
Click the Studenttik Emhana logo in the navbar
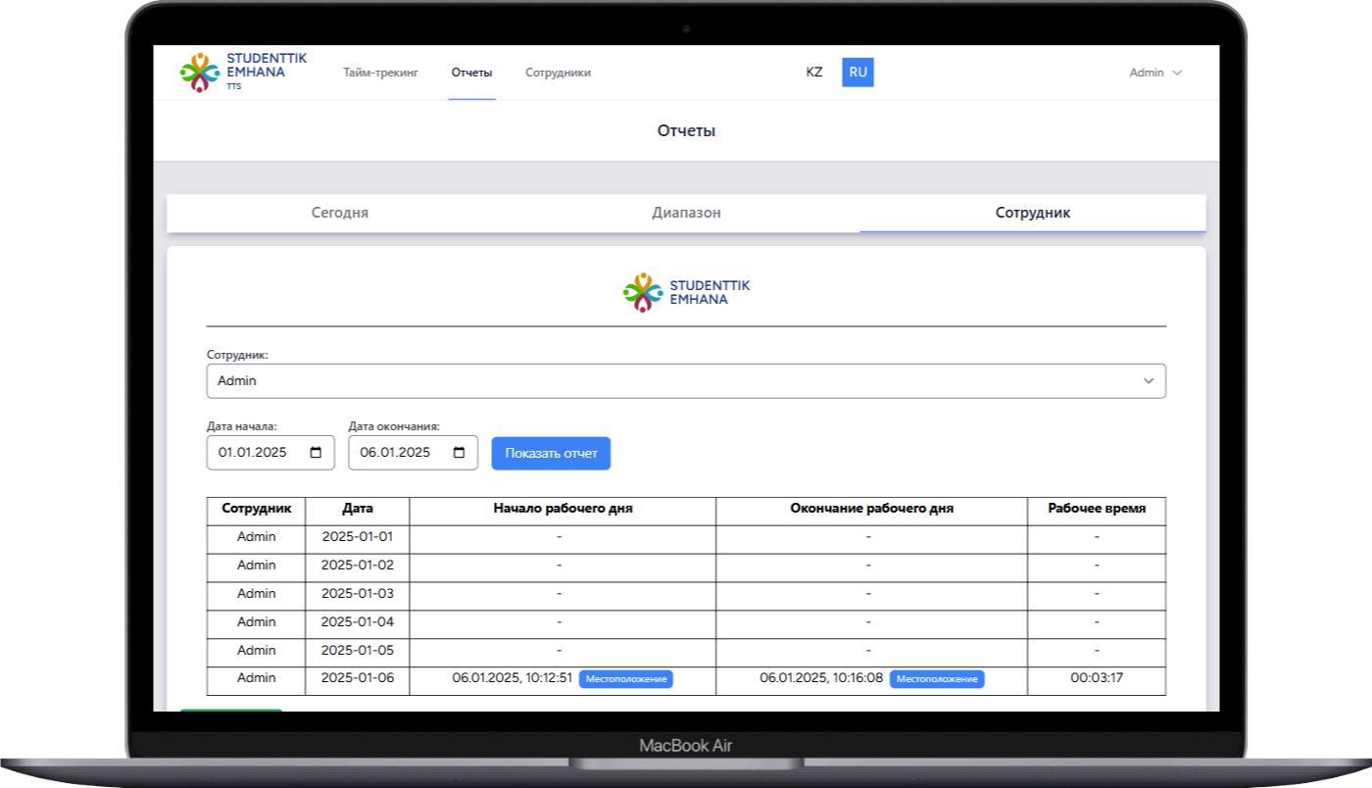[242, 72]
